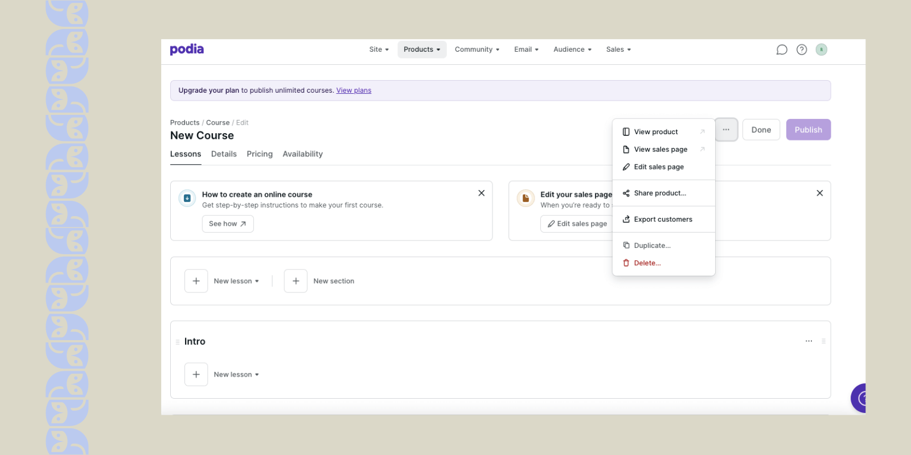Click the purple Publish button
The height and width of the screenshot is (455, 911).
tap(808, 130)
